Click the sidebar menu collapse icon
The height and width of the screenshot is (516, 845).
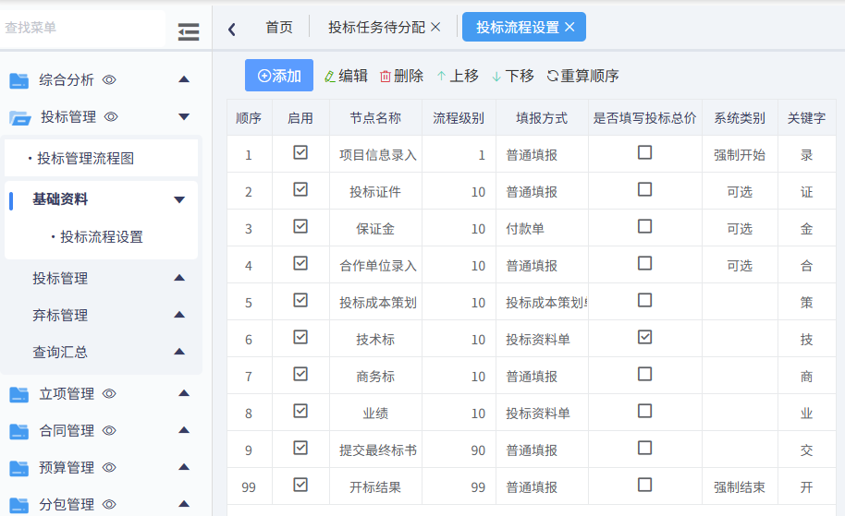189,32
